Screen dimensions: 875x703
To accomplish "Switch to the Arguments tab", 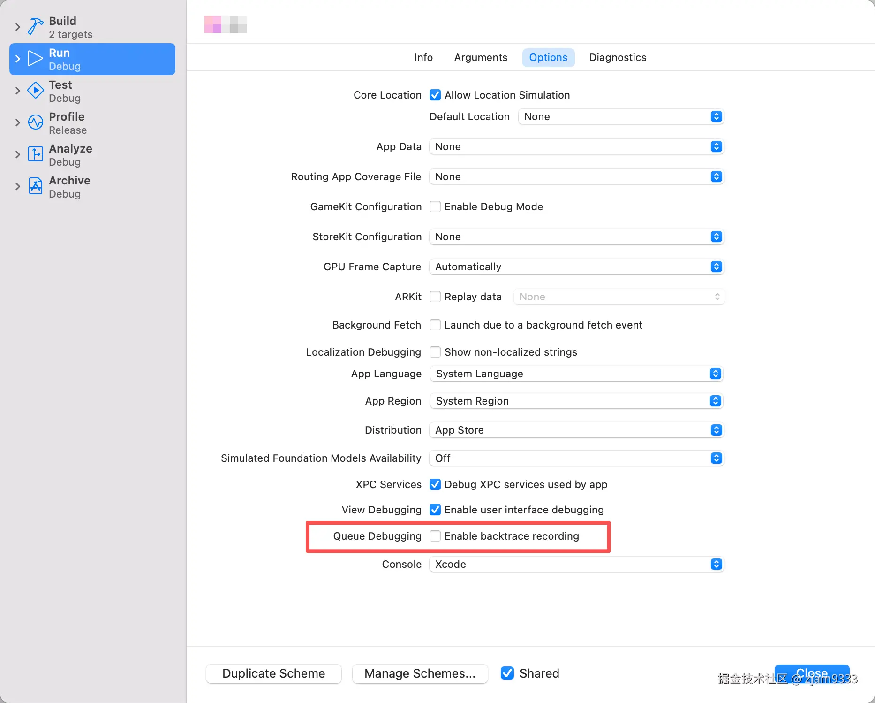I will point(481,57).
